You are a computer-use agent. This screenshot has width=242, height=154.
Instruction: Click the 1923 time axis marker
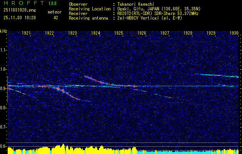tap(73, 33)
